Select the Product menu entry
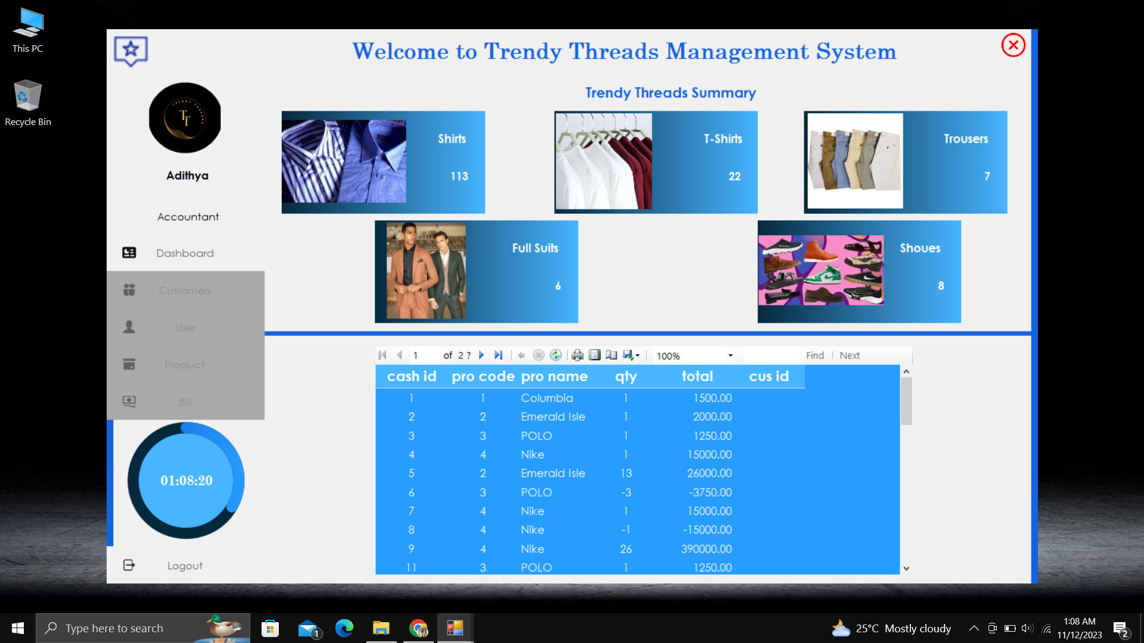 [x=184, y=364]
